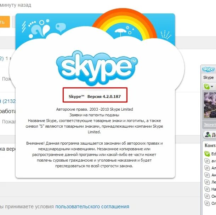
Task: Click the profile avatar picture
Action: coord(210,105)
